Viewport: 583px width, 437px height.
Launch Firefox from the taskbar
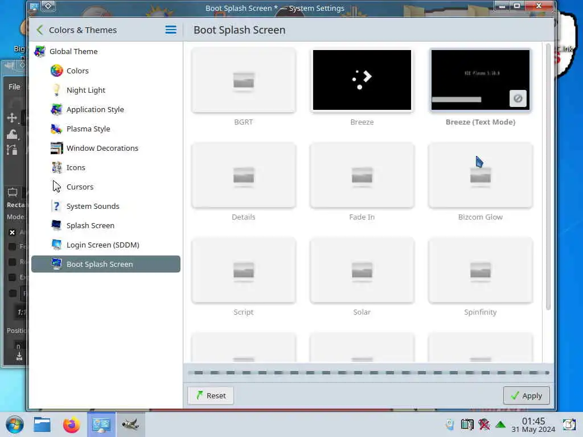[71, 424]
